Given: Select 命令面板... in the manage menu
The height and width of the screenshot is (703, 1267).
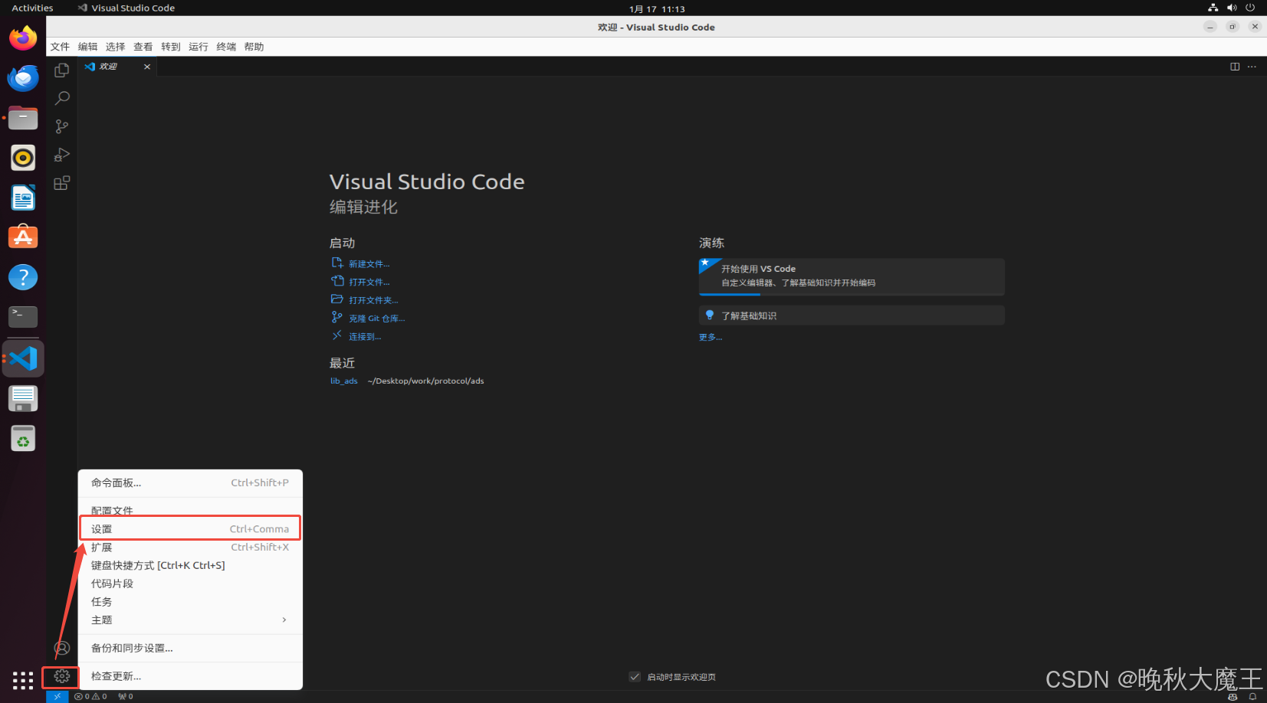Looking at the screenshot, I should click(190, 483).
